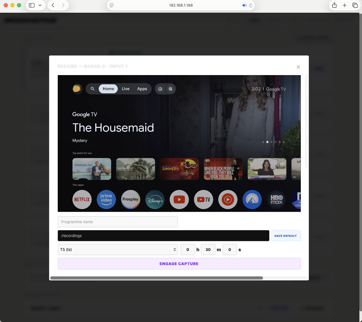Toggle the Safari sidebar button
Image resolution: width=362 pixels, height=322 pixels.
(32, 5)
